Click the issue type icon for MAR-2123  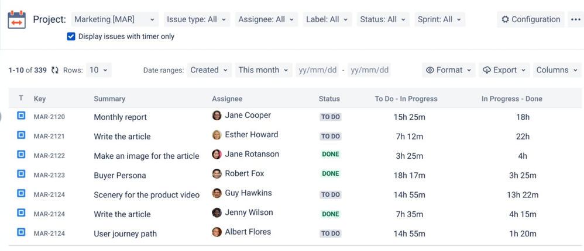[21, 174]
